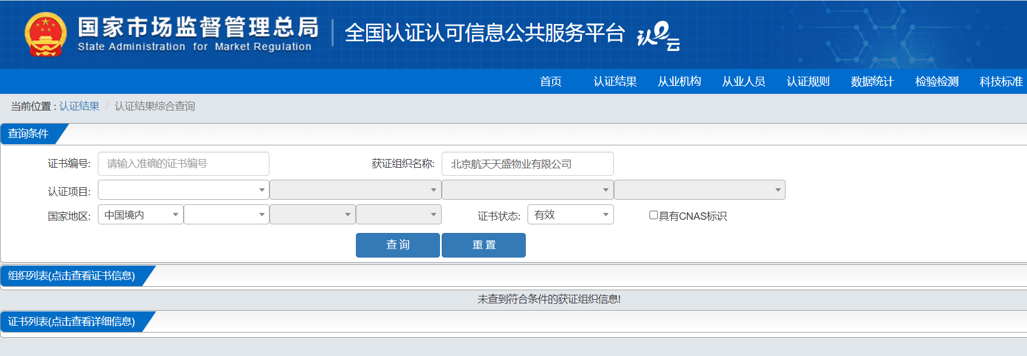This screenshot has height=356, width=1027.
Task: Open the 从业机构 navigation menu
Action: pos(679,81)
